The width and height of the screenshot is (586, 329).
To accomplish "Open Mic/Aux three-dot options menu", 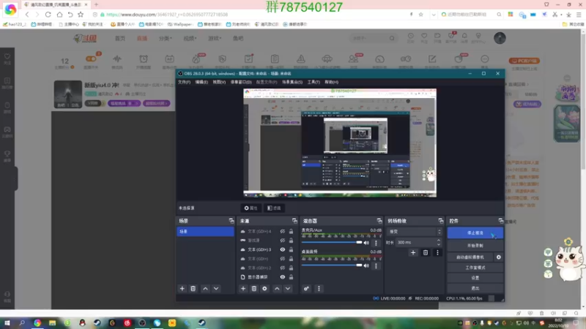I will [x=376, y=243].
